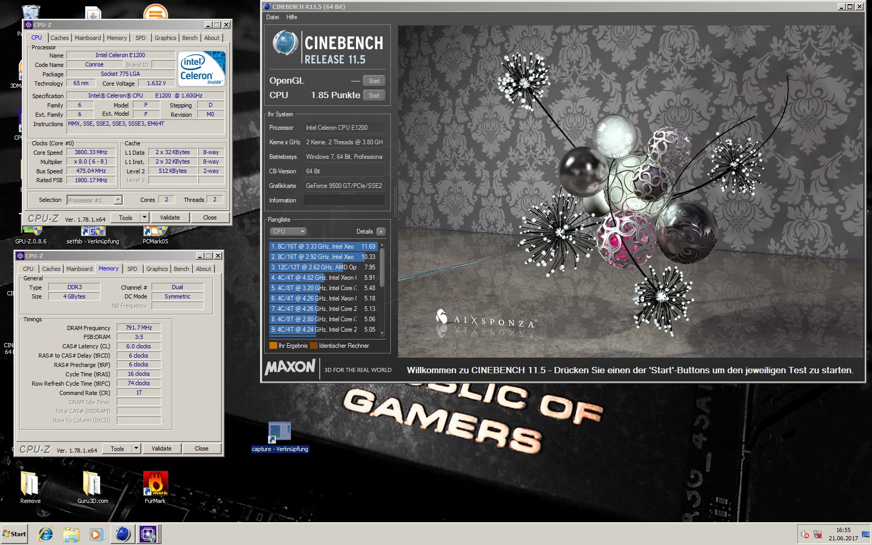Open Internet Explorer from the taskbar

pyautogui.click(x=46, y=534)
